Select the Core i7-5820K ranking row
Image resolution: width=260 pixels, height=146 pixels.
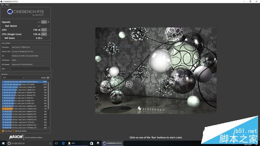(x=24, y=90)
